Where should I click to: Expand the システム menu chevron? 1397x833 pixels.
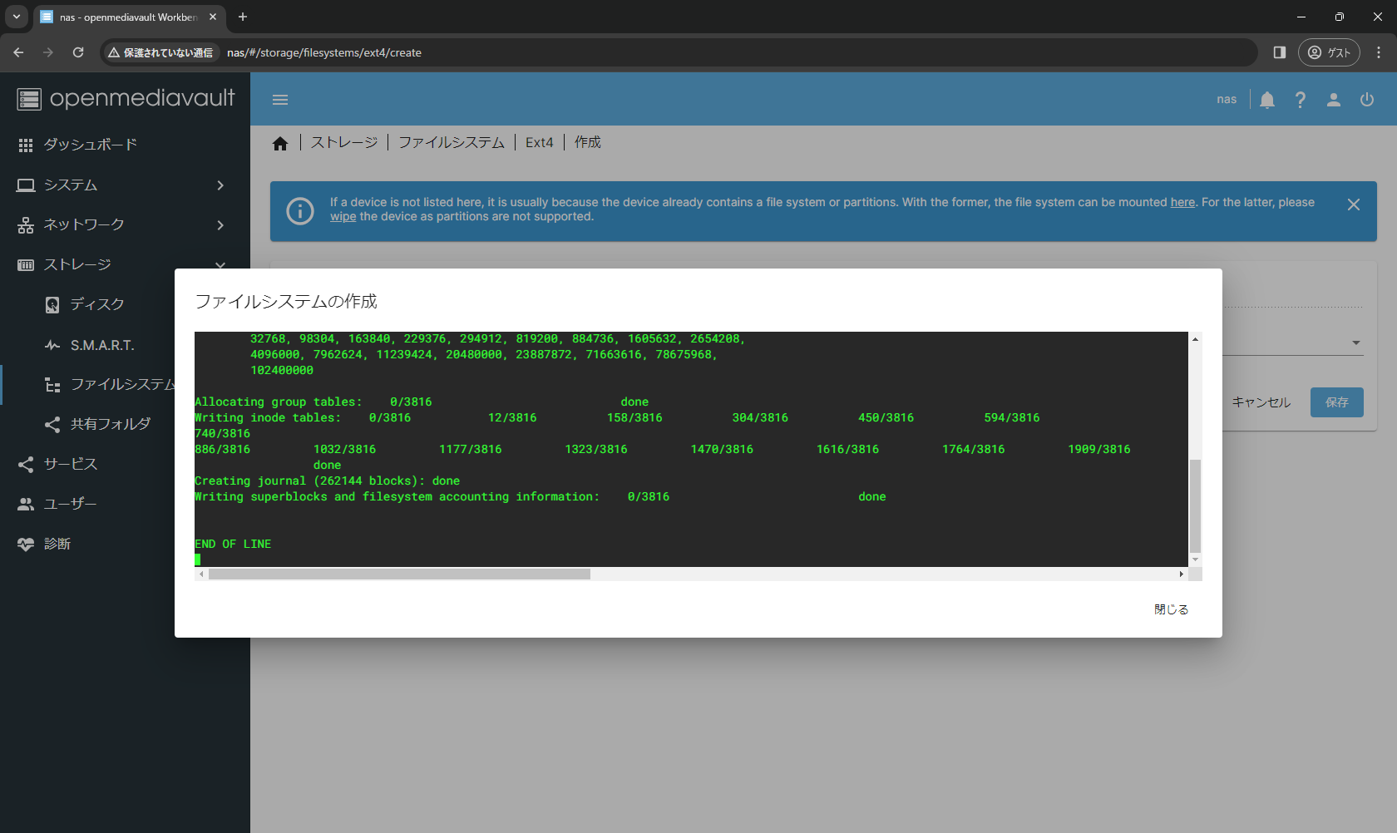point(220,185)
